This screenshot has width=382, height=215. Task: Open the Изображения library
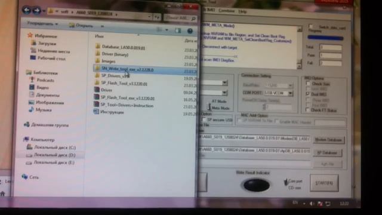pos(47,102)
